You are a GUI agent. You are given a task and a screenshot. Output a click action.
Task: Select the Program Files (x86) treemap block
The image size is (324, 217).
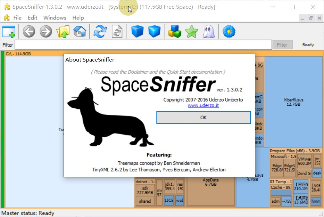coord(295,151)
